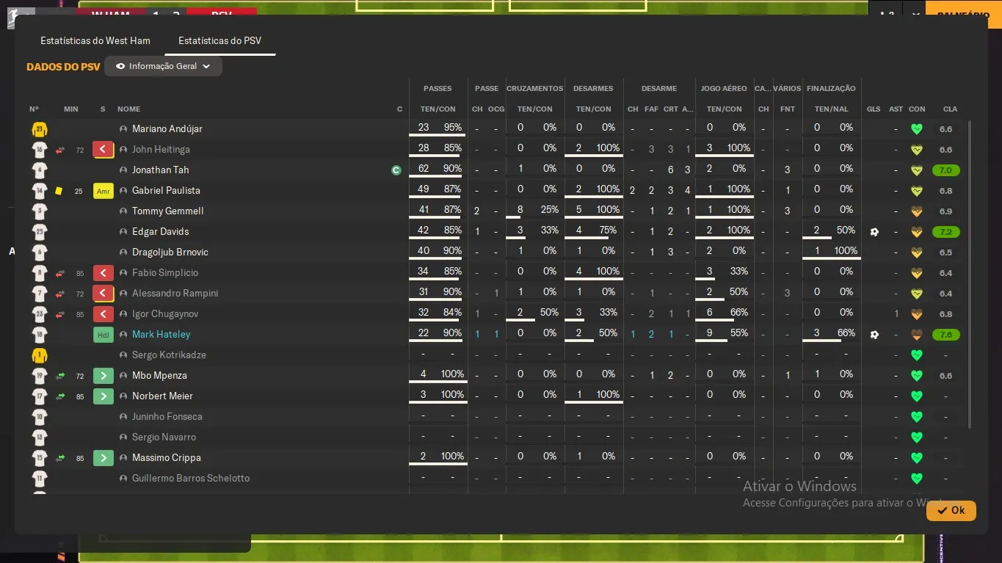Click the CRUZAMENTOS column group header

(534, 89)
